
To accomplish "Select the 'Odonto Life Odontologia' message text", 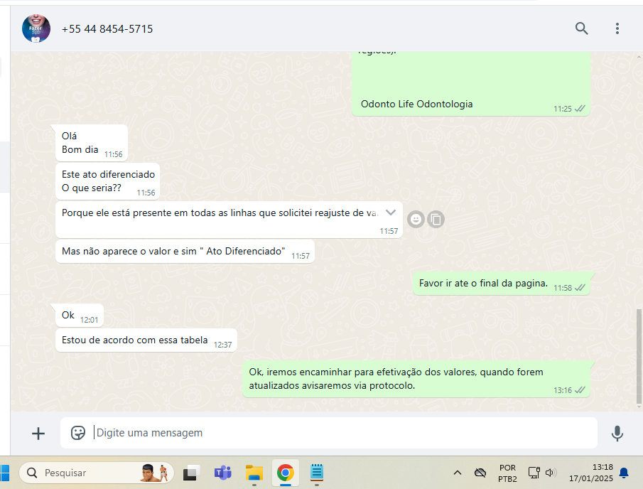I will tap(416, 104).
